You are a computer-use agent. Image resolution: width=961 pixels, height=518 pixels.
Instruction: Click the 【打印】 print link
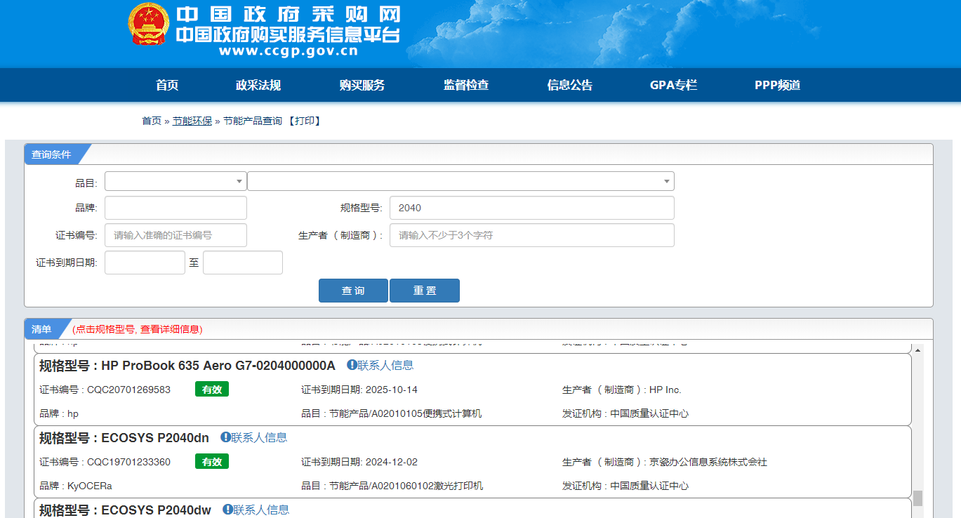click(304, 121)
